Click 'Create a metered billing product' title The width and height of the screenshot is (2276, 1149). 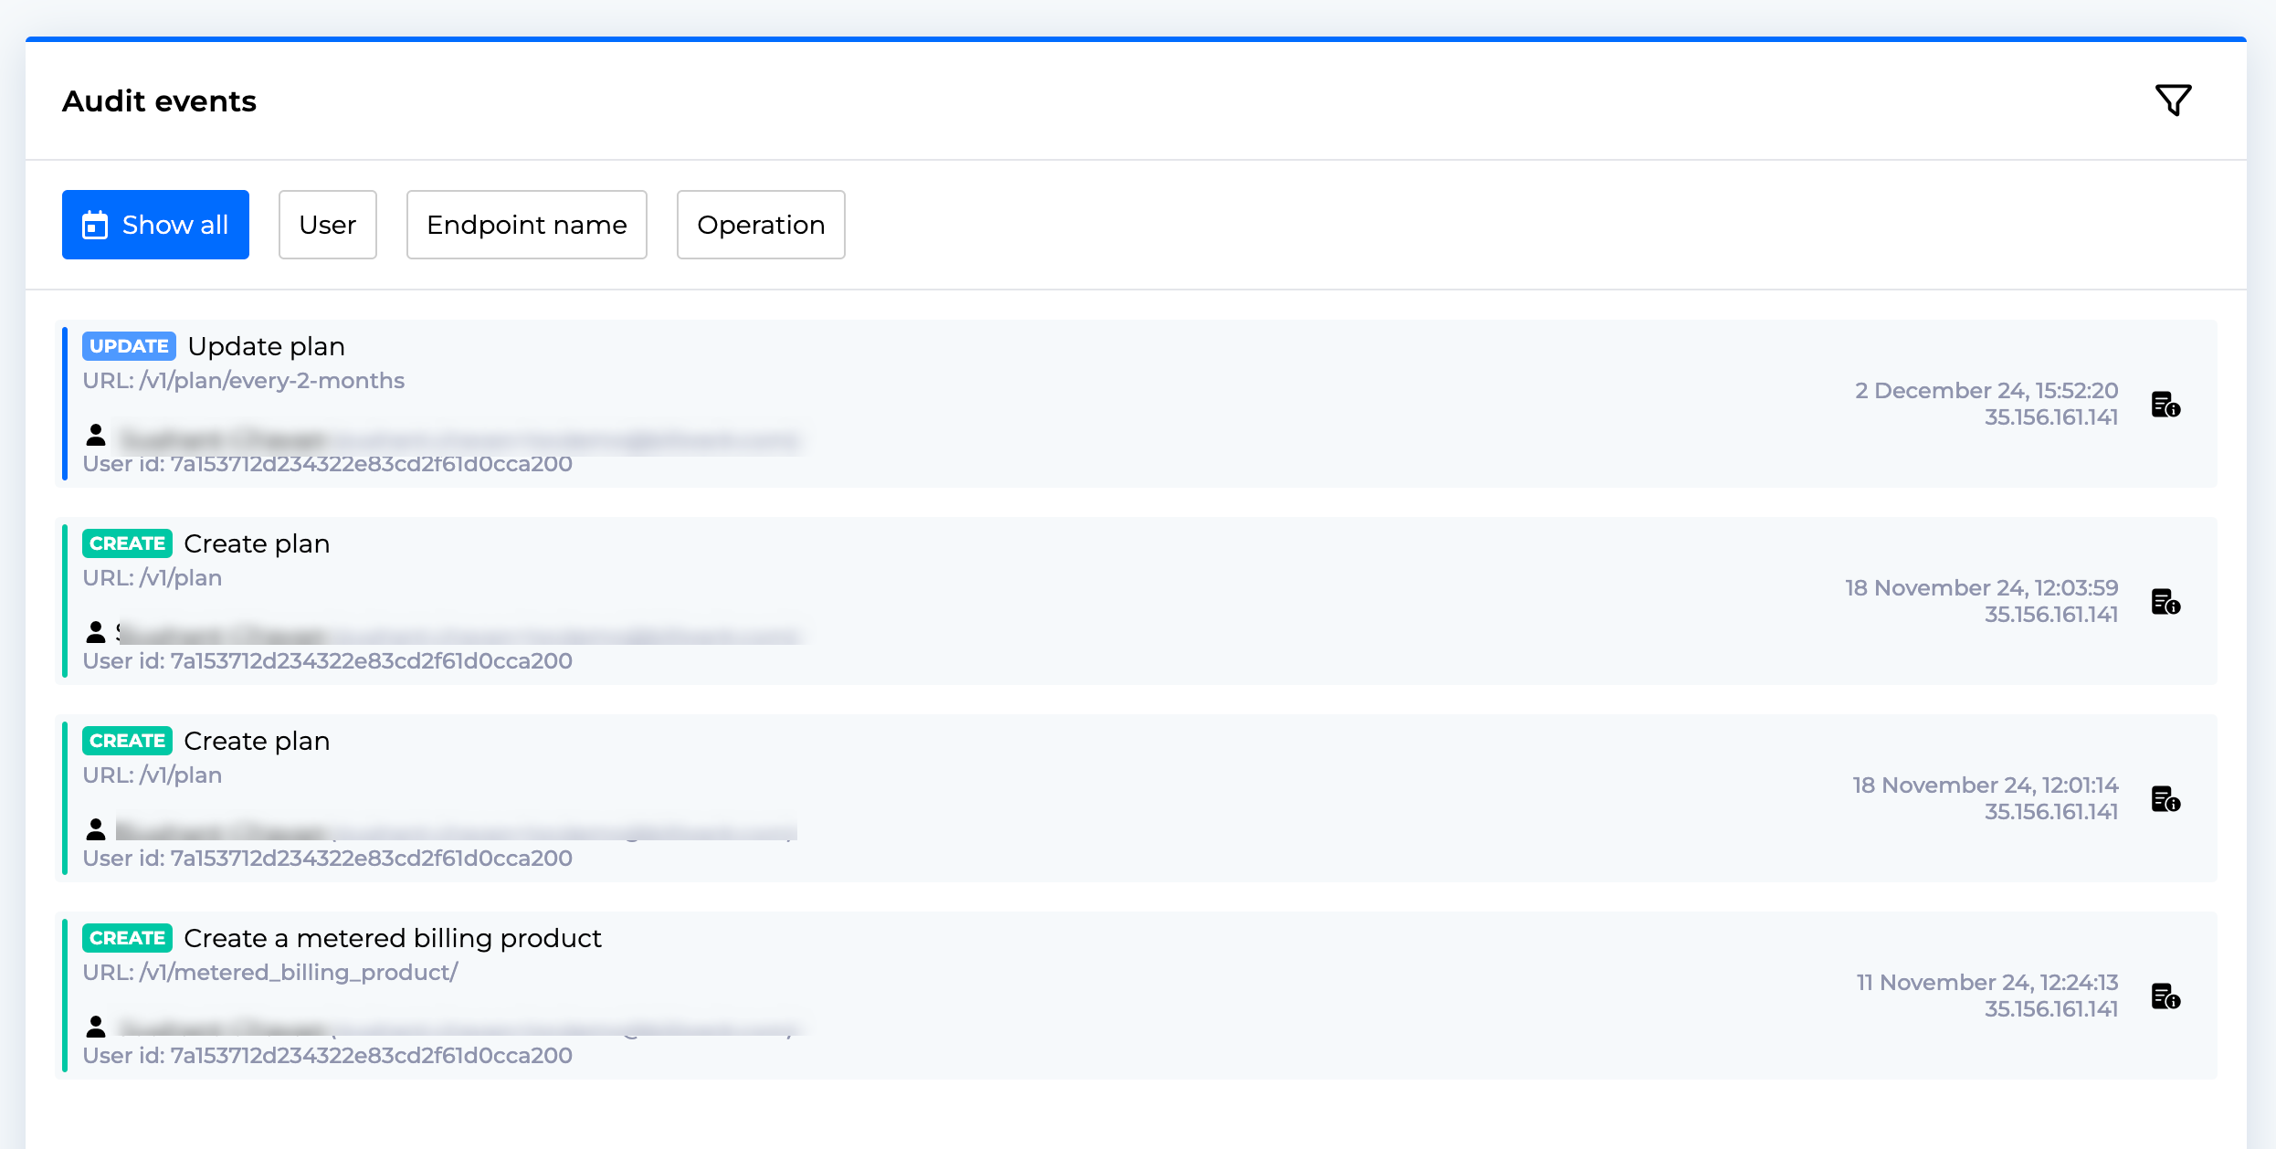point(393,938)
